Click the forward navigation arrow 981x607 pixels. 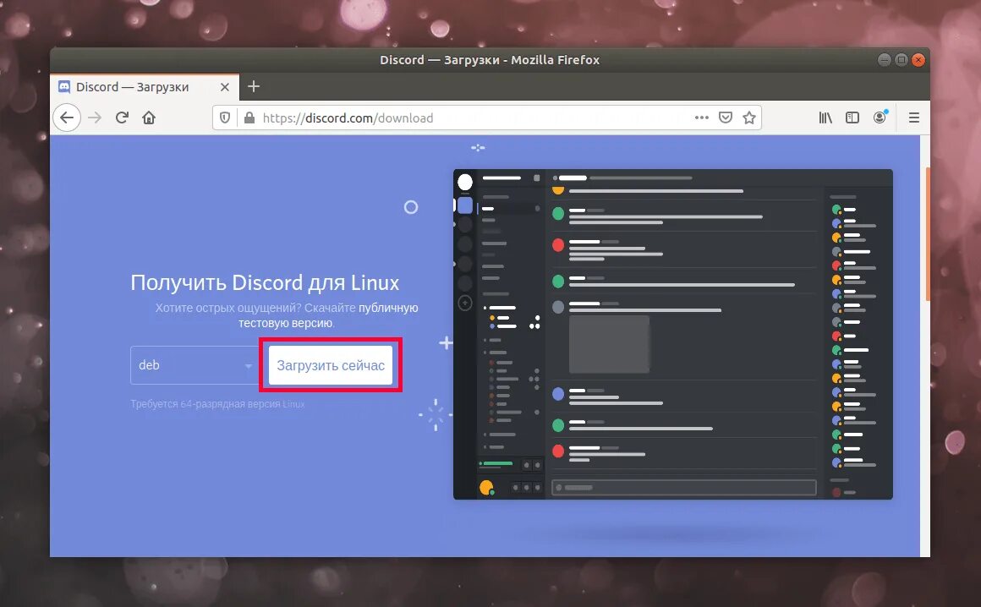(x=95, y=118)
